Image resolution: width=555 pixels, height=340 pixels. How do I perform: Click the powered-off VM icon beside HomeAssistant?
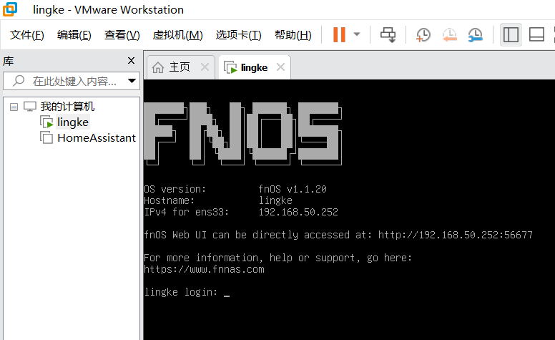[x=46, y=137]
